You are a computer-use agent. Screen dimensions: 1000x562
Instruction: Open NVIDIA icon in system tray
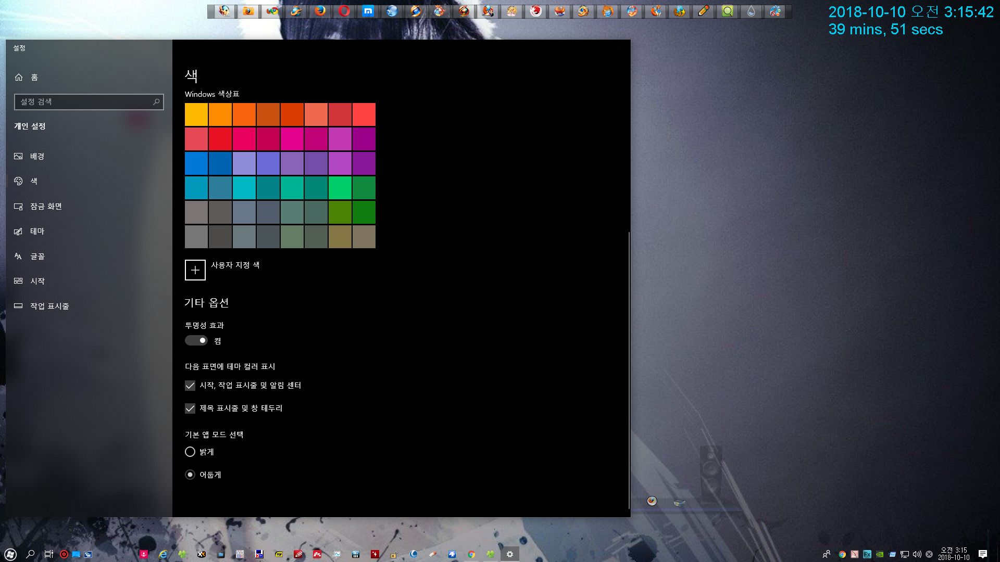tap(880, 554)
